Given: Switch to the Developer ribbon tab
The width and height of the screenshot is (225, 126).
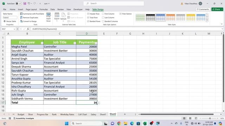Looking at the screenshot, I should click(x=78, y=9).
